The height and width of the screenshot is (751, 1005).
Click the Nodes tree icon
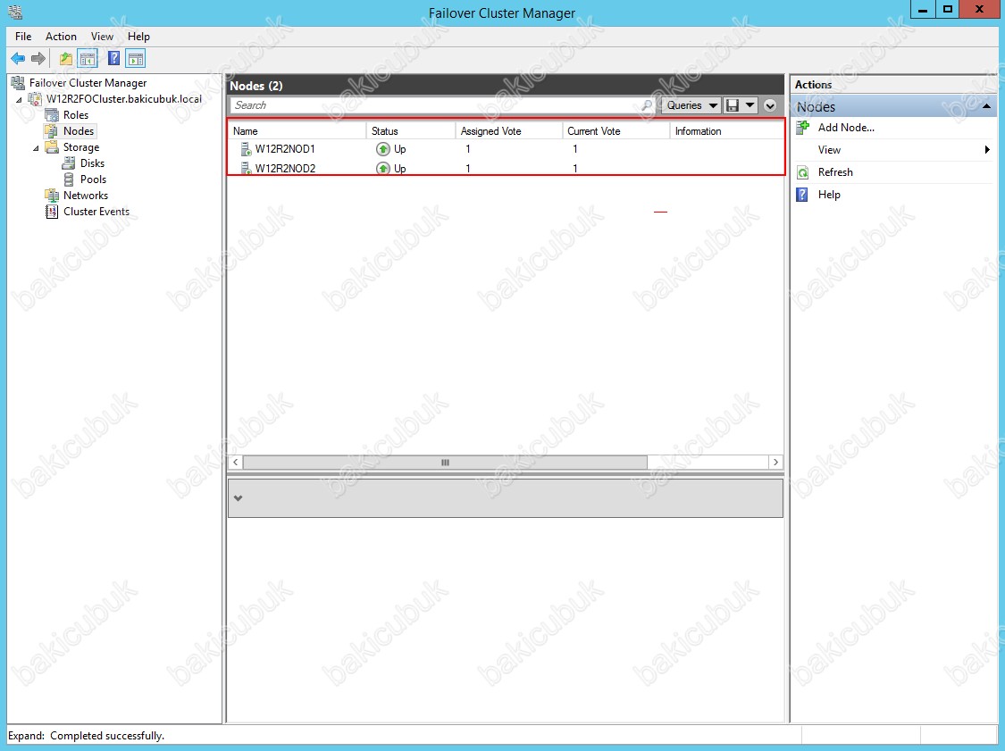pyautogui.click(x=52, y=130)
